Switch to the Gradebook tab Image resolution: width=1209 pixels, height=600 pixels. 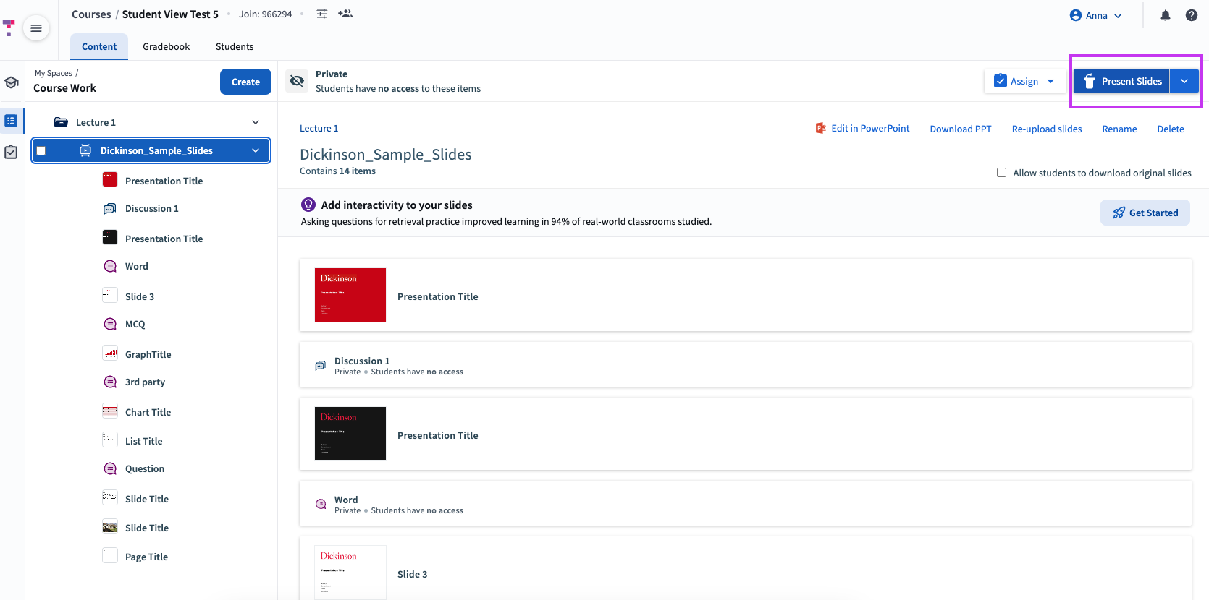(x=166, y=46)
